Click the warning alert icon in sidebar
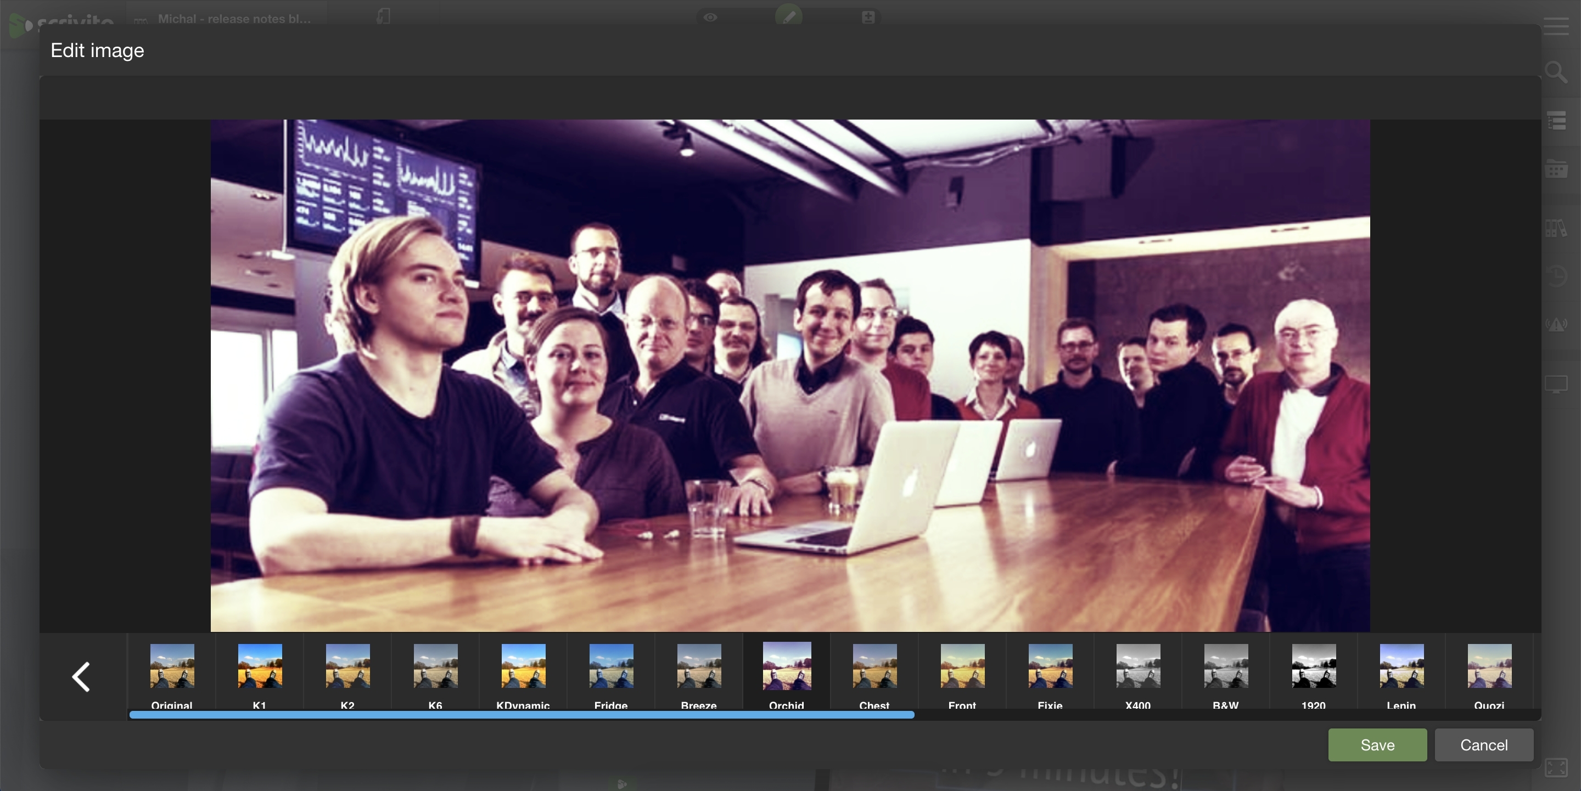The height and width of the screenshot is (791, 1581). (x=1556, y=324)
